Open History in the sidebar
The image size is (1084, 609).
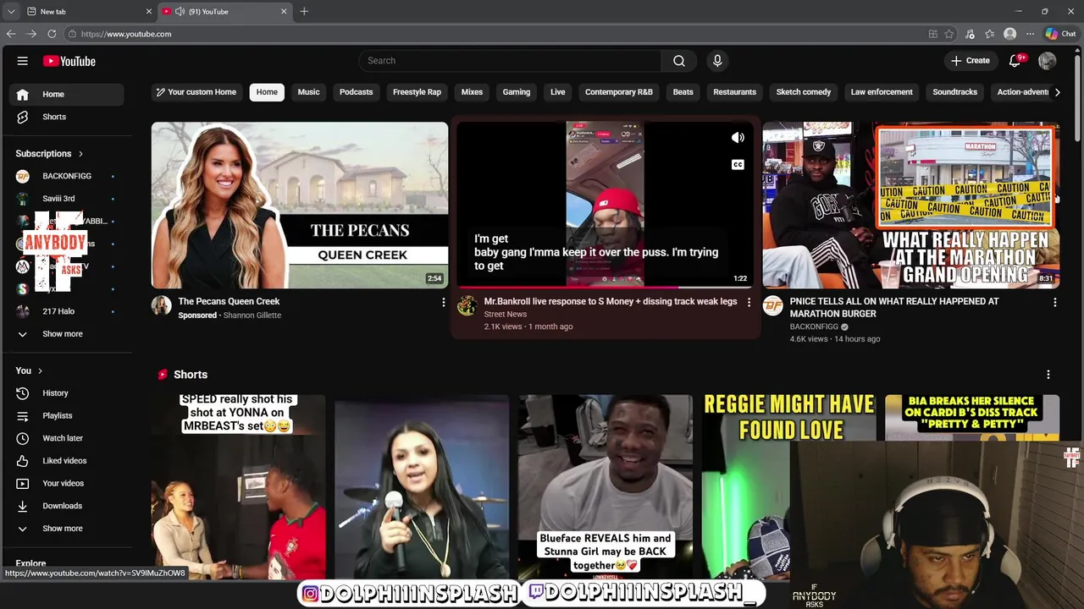(68, 393)
